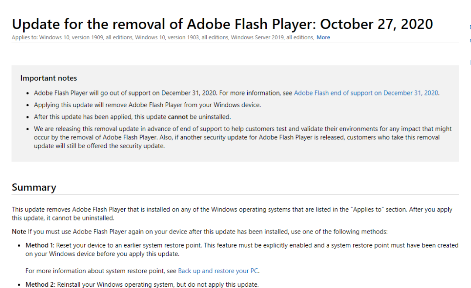Open Adobe Flash end of support link

[x=366, y=93]
